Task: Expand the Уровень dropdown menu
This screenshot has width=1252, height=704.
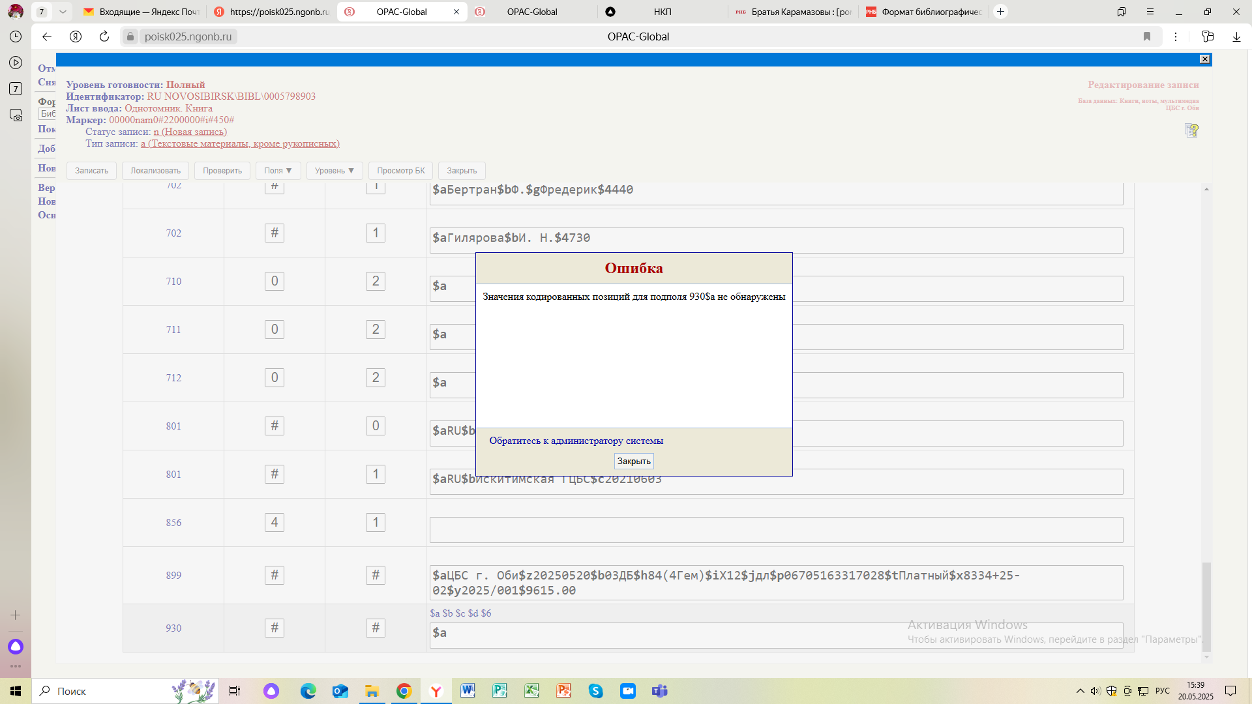Action: 334,171
